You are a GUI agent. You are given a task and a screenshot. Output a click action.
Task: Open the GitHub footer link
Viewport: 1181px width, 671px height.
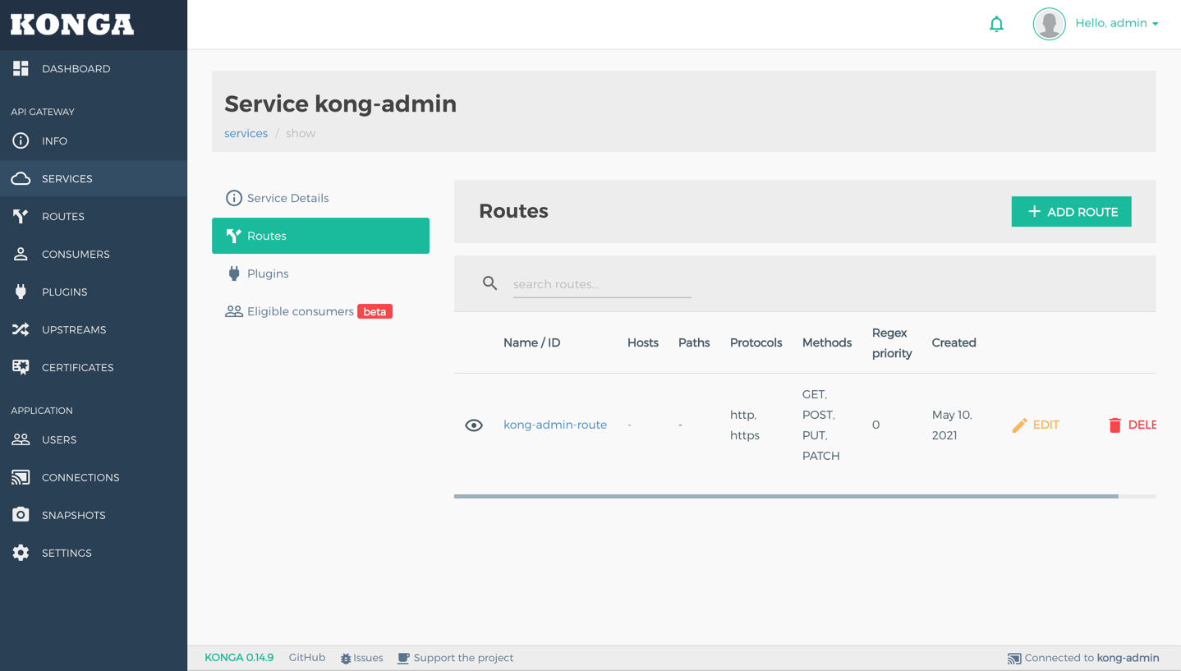pyautogui.click(x=307, y=658)
